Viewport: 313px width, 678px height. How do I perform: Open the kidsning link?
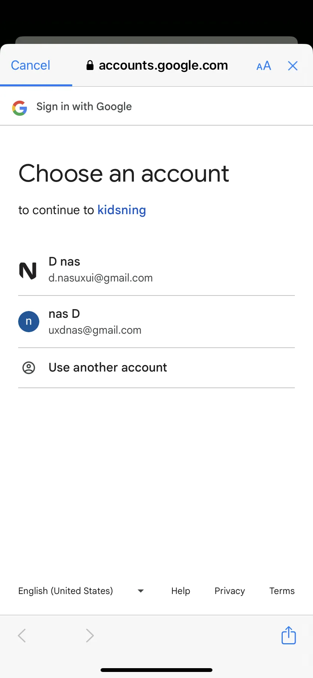tap(122, 210)
